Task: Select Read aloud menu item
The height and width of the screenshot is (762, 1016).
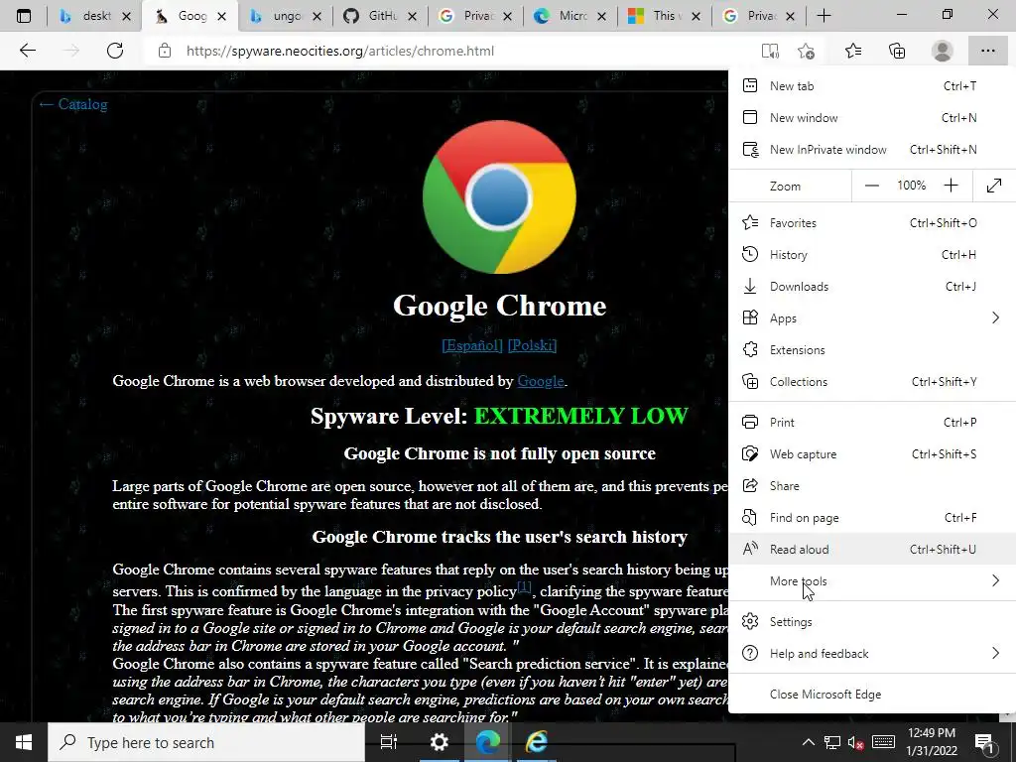Action: [872, 550]
